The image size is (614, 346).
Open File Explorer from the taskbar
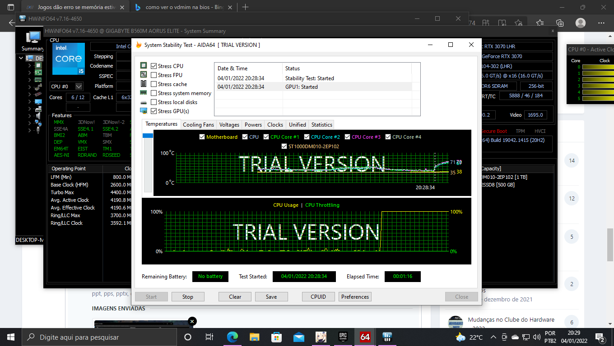click(255, 337)
